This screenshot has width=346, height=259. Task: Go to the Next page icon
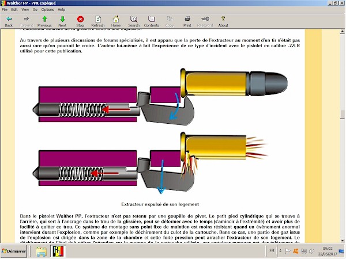[62, 19]
